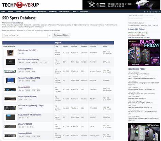Screen dimensions: 161x141
Task: Click the TechPowerUp logo
Action: [20, 5]
